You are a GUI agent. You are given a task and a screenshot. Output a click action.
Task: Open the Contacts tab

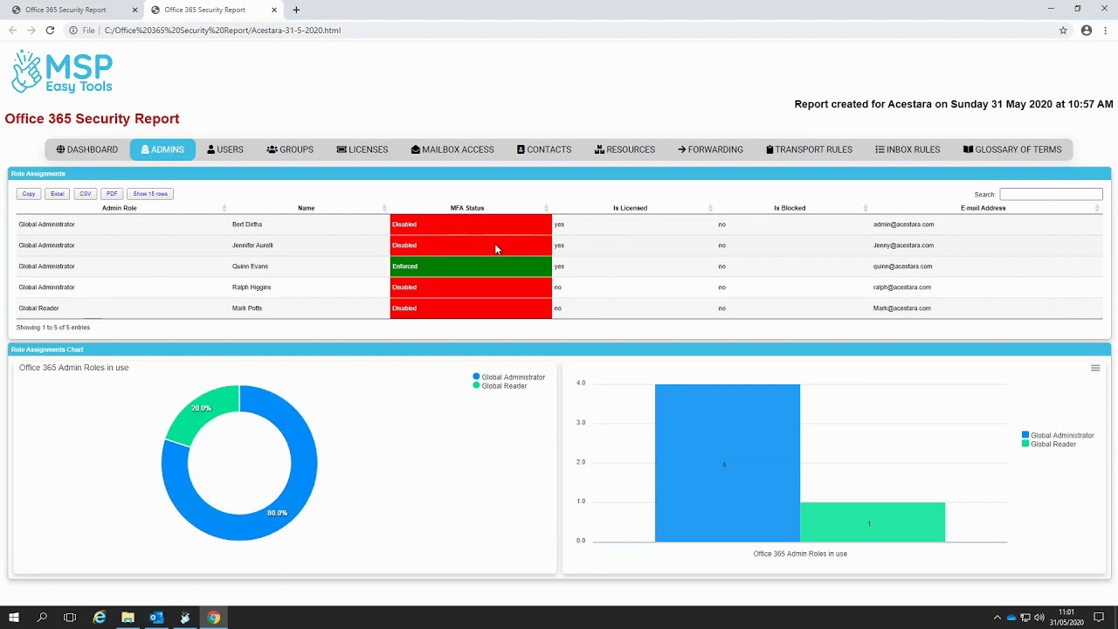coord(544,149)
